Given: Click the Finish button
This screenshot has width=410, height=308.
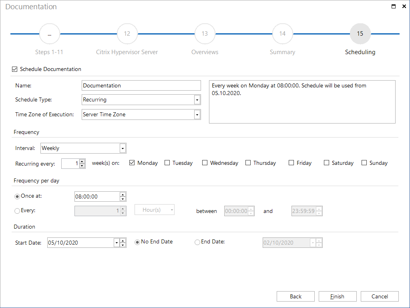Looking at the screenshot, I should 338,296.
